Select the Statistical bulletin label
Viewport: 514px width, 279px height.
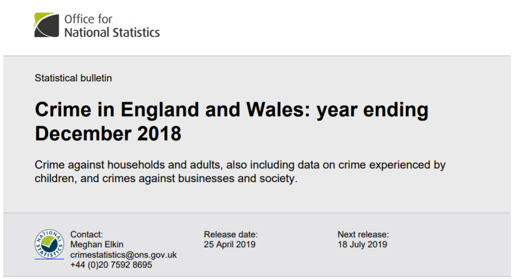click(74, 78)
